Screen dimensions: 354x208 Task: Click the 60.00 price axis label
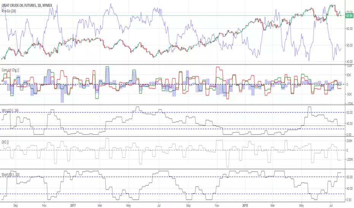coord(347,29)
